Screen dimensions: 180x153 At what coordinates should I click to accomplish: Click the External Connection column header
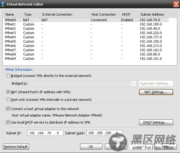pyautogui.click(x=64, y=14)
